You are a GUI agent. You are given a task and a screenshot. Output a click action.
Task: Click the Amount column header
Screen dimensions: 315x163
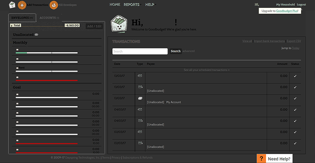(282, 64)
